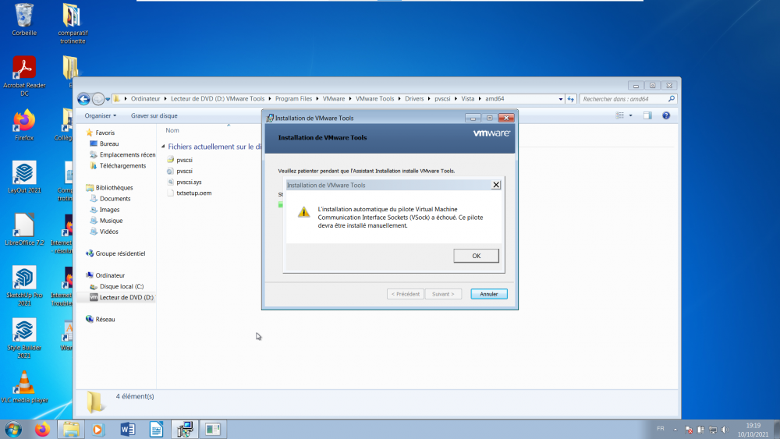
Task: Select Vidéos under Bibliothèques
Action: (104, 231)
